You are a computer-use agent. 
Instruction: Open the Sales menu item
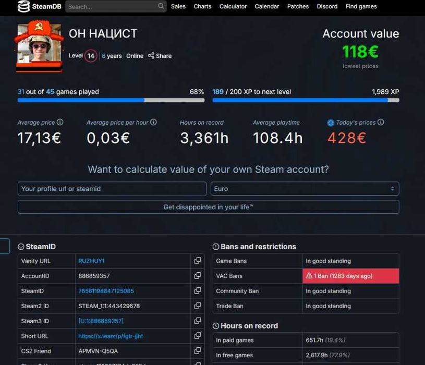coord(178,6)
